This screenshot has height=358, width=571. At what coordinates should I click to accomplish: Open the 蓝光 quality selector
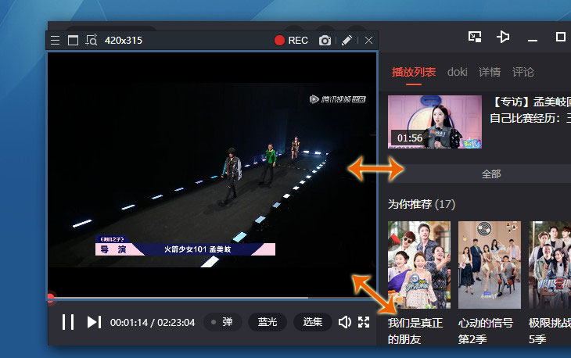(x=268, y=322)
